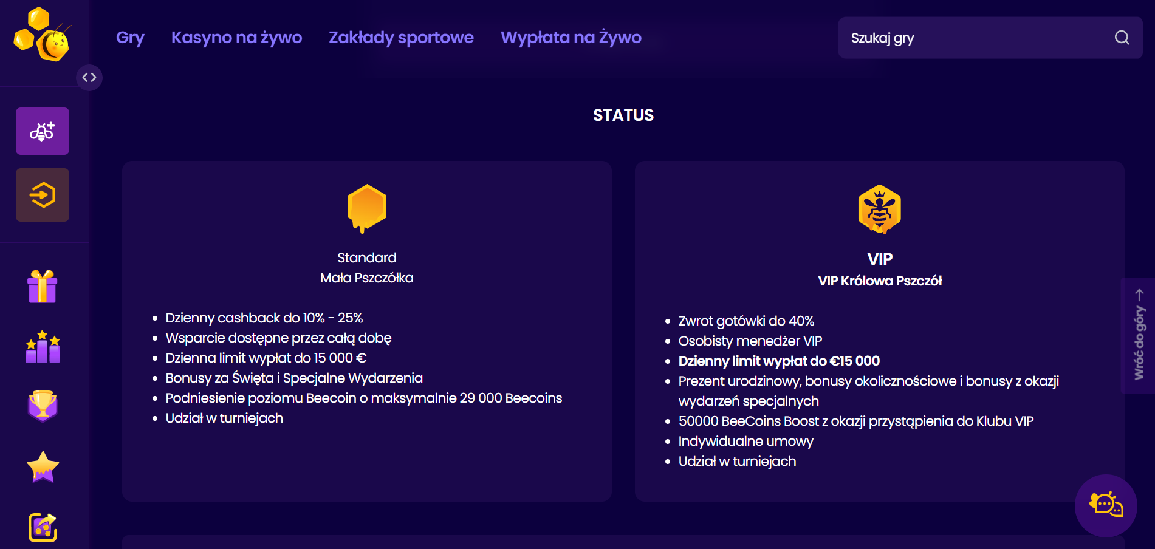This screenshot has height=549, width=1155.
Task: Open Zakłady sportowe section
Action: [x=401, y=38]
